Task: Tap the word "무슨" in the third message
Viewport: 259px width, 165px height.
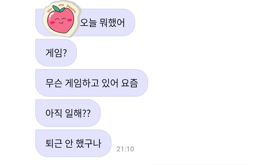Action: [x=54, y=83]
